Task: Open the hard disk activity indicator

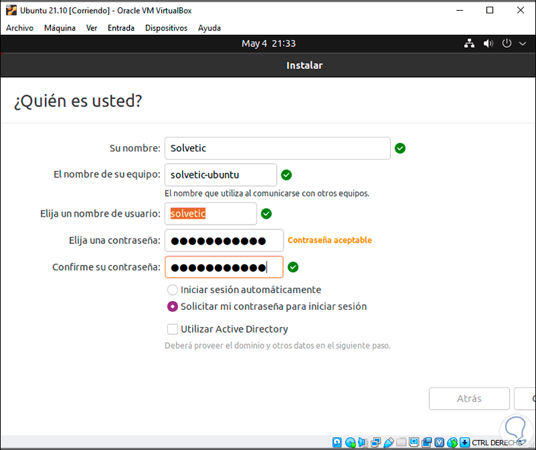Action: 337,443
